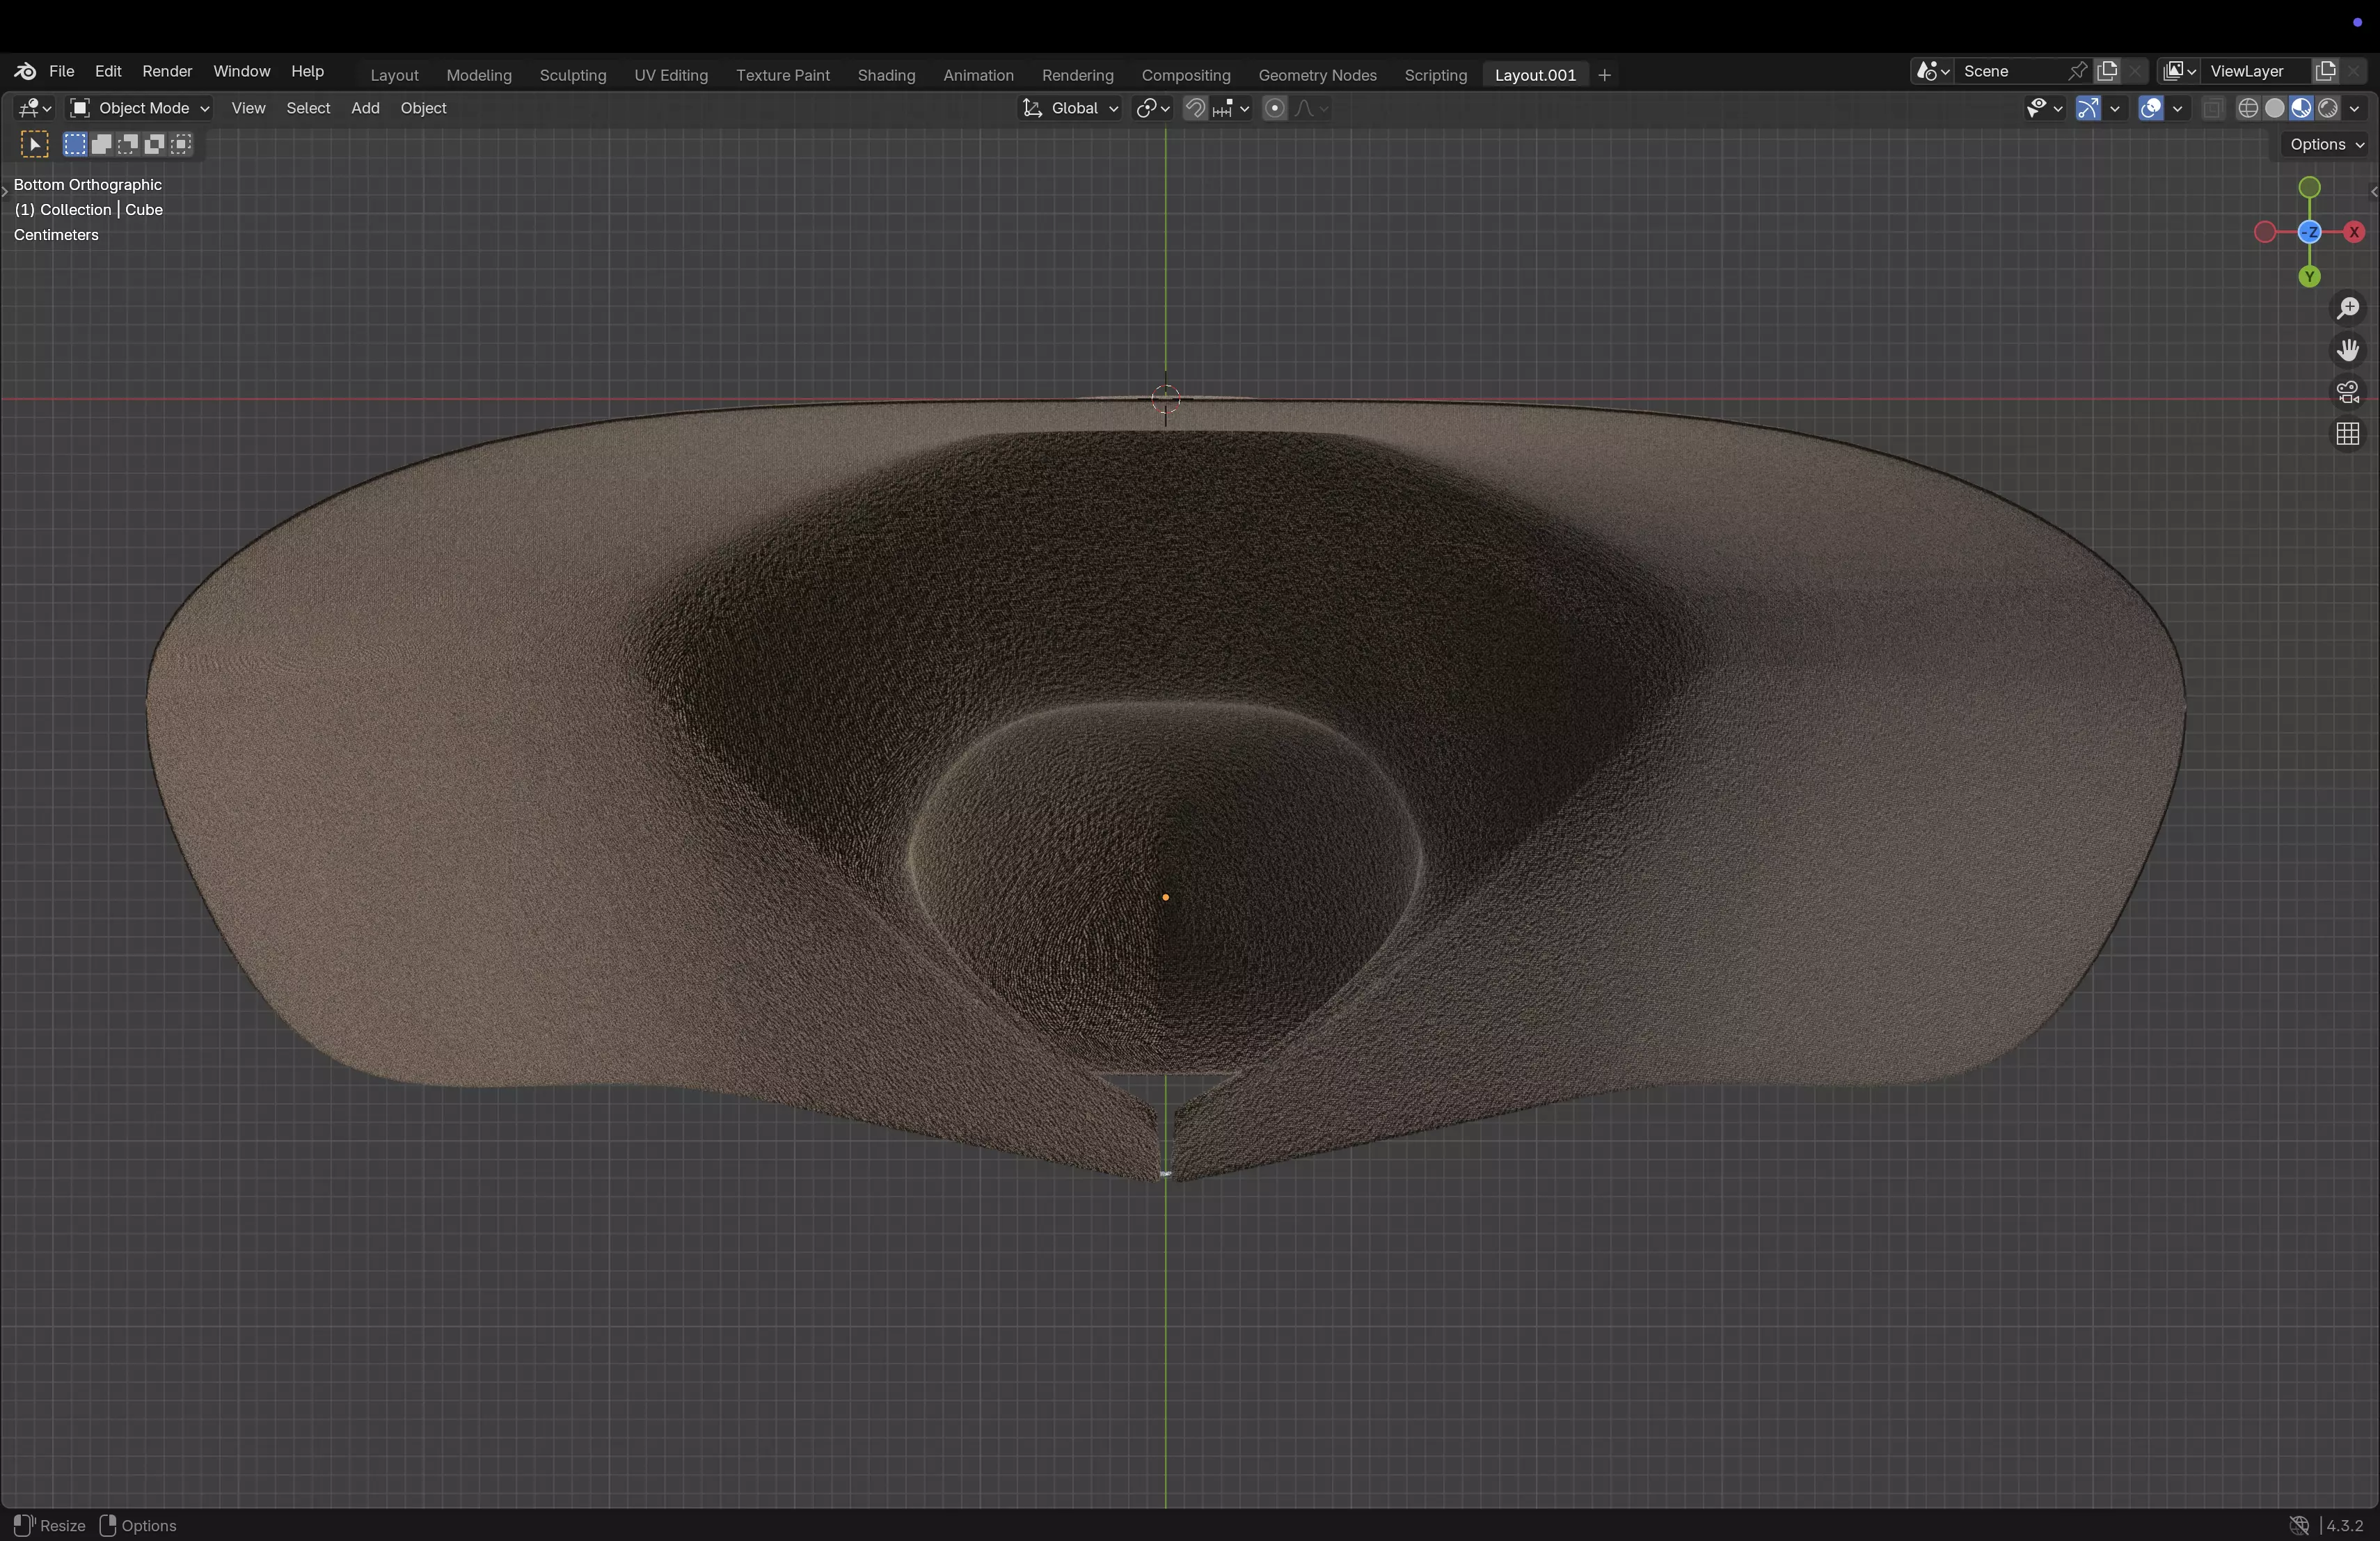Toggle show overlays button
Viewport: 2380px width, 1541px height.
2150,108
